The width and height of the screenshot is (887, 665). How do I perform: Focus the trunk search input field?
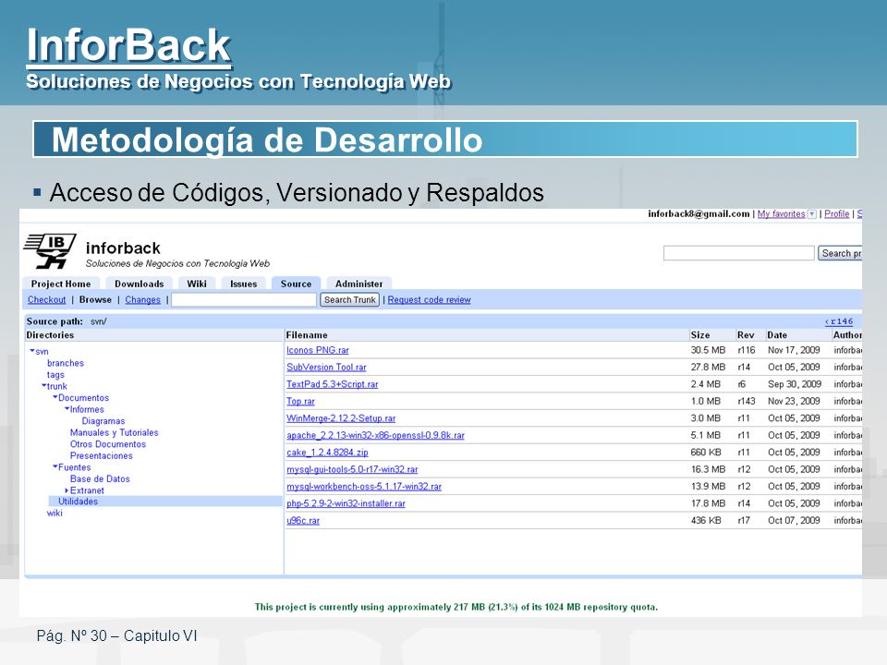[x=244, y=299]
